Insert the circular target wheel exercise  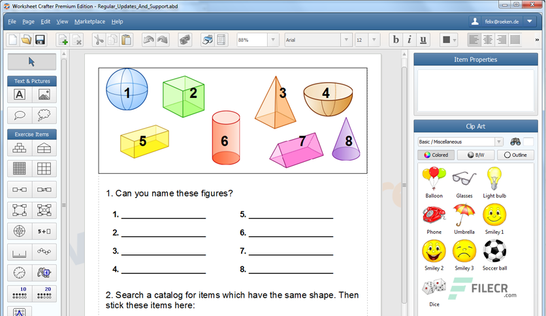pyautogui.click(x=20, y=231)
